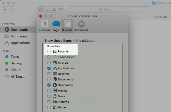Click the Downloads path bar label
171x112 pixels.
click(160, 17)
